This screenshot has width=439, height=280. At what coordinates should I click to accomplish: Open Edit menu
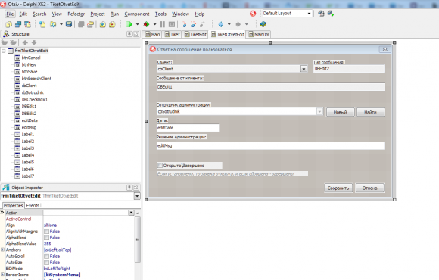click(x=23, y=14)
